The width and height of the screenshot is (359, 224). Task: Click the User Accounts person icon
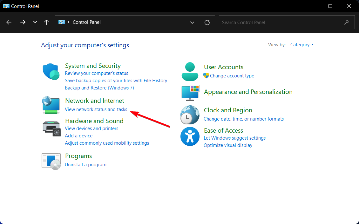pos(190,71)
